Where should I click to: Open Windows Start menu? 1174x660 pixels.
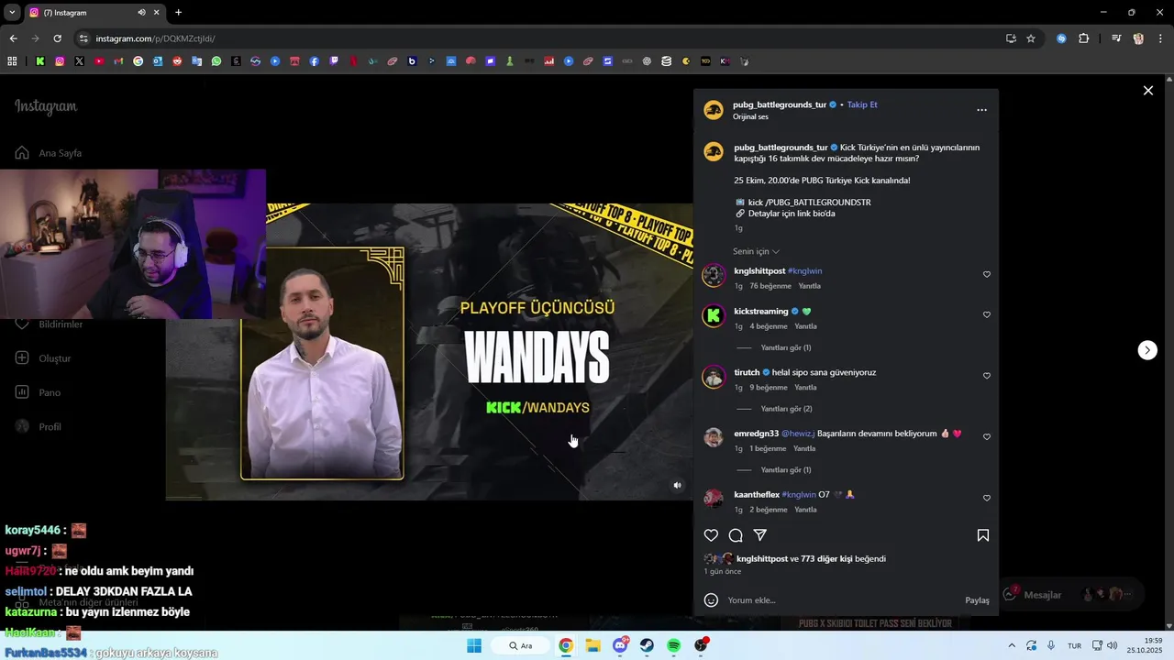[474, 645]
